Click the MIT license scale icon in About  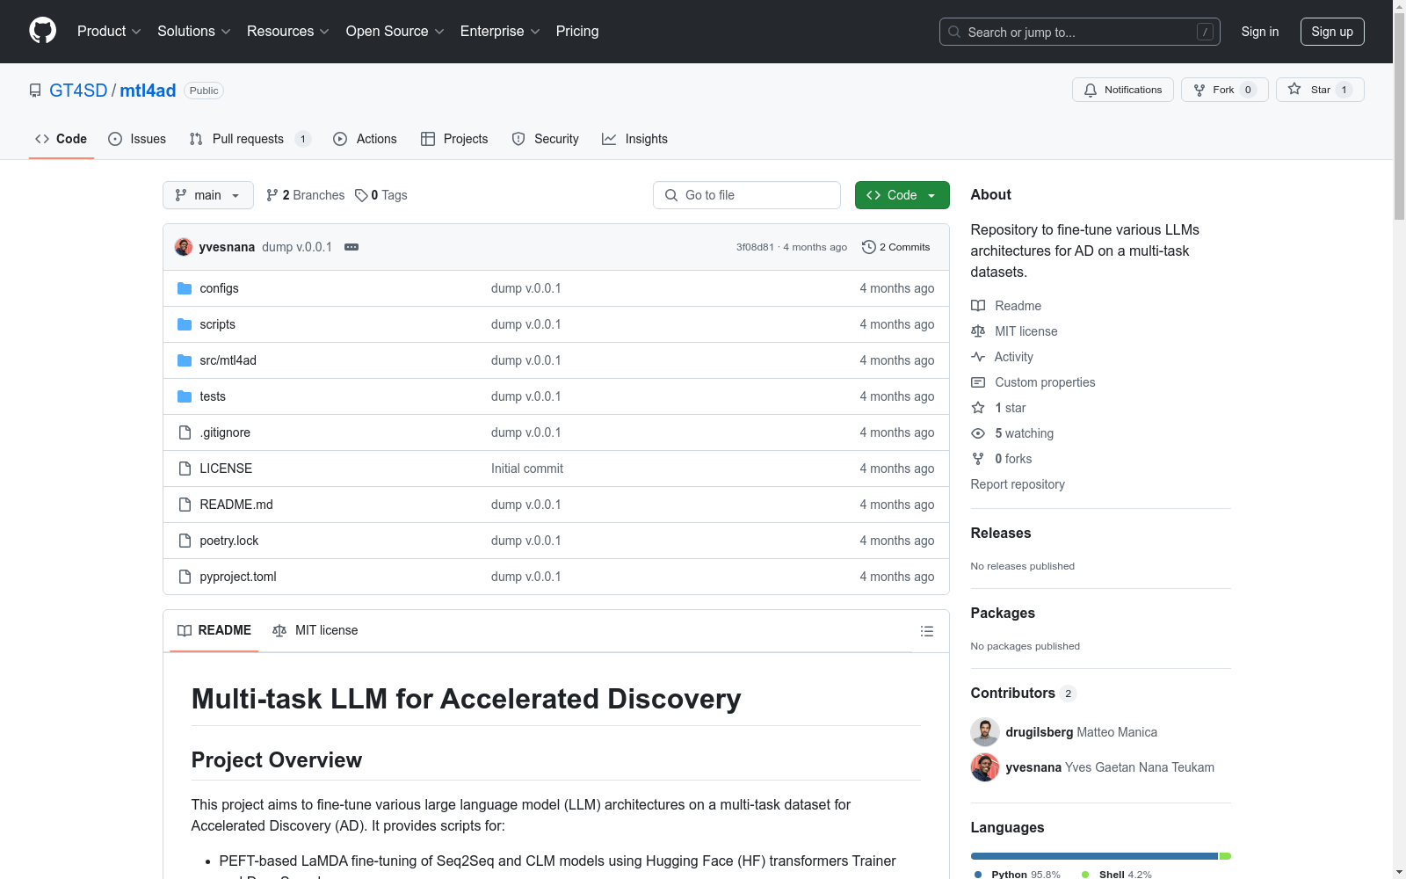coord(978,331)
